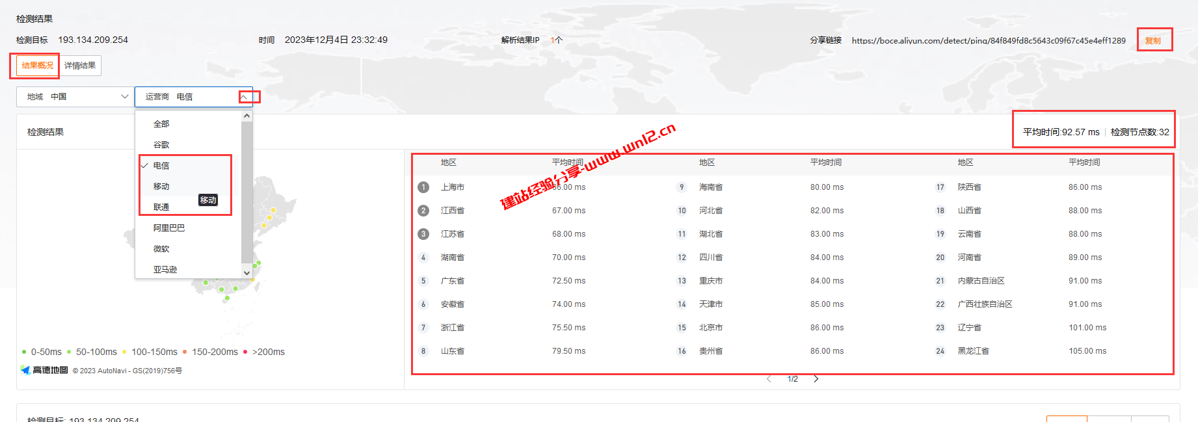Click scroll-down arrow of operator list
Screen dimensions: 1198x422
coord(246,273)
